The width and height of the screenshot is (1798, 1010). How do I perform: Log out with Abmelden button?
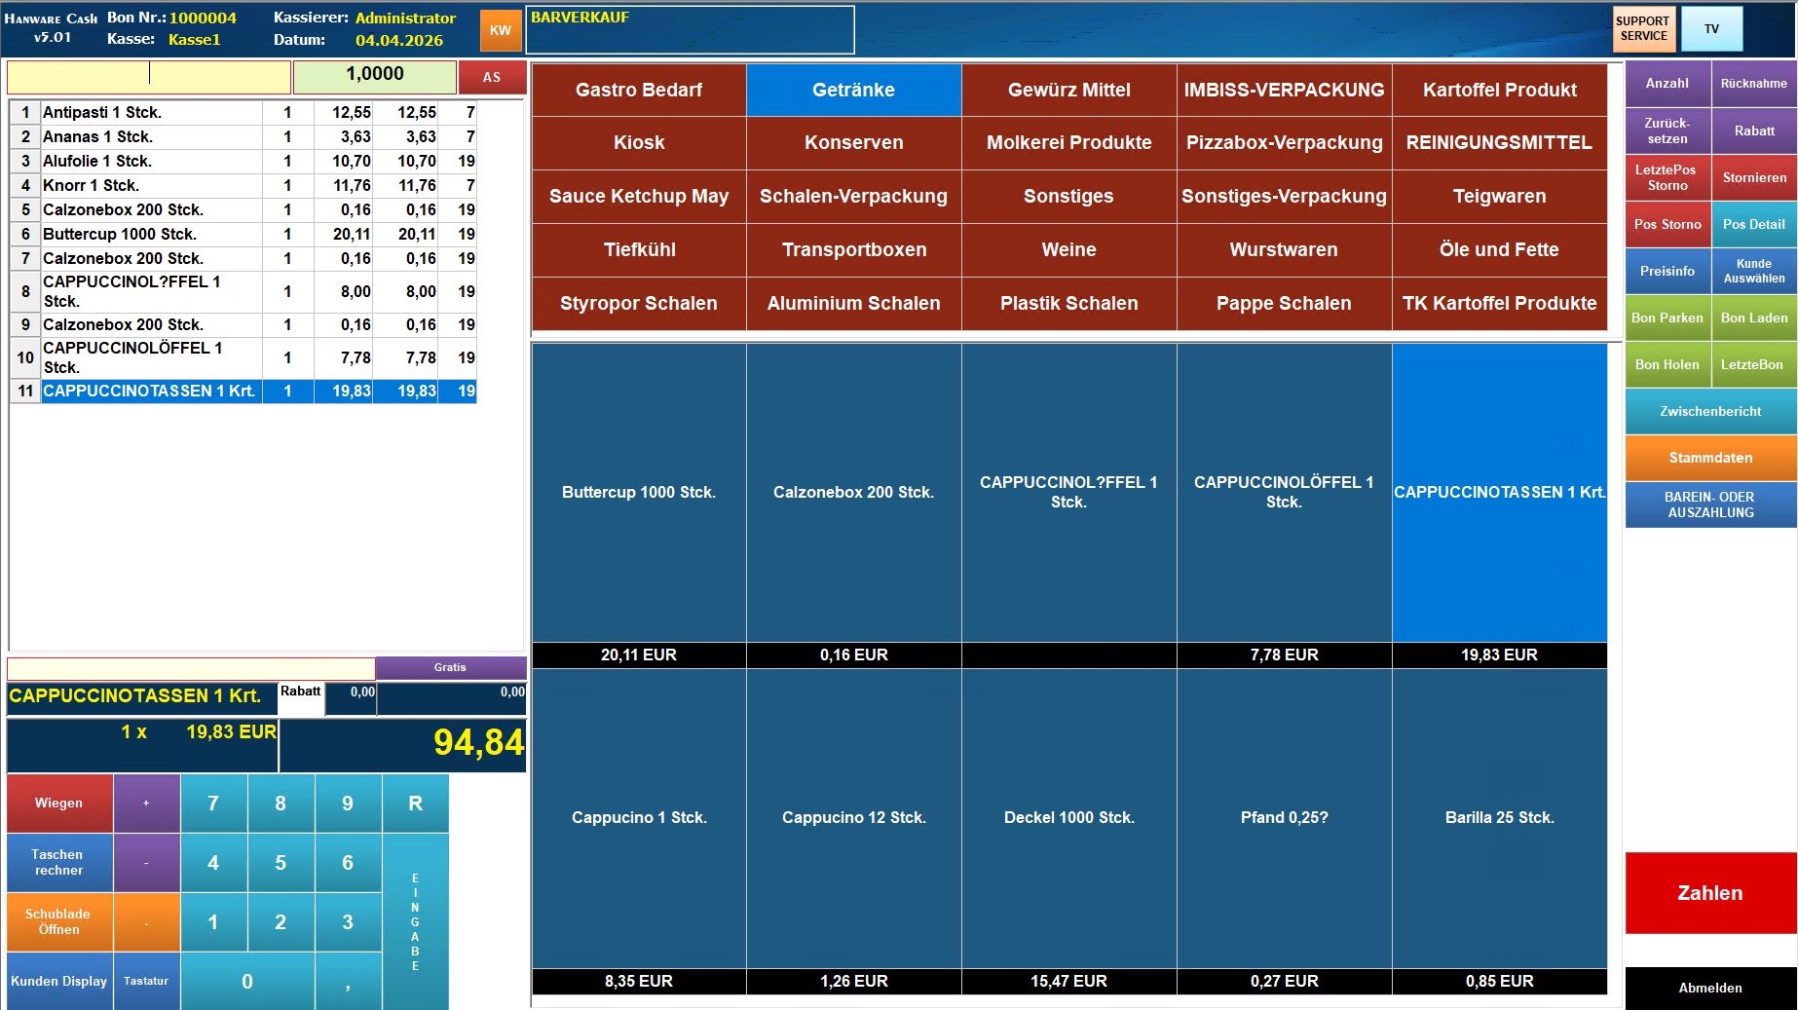(x=1710, y=988)
